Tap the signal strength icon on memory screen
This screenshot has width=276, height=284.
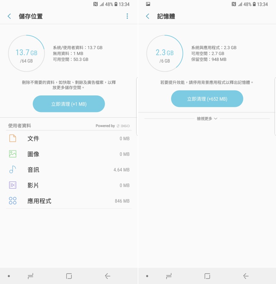(240, 4)
